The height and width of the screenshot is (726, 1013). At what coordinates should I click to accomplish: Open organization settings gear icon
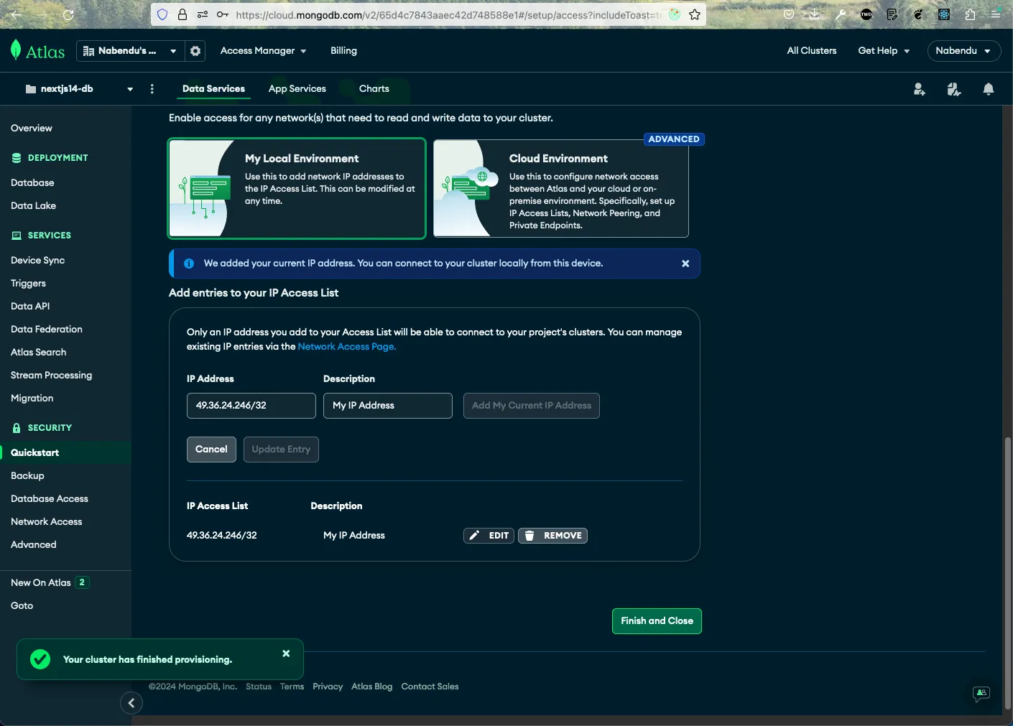click(x=195, y=51)
